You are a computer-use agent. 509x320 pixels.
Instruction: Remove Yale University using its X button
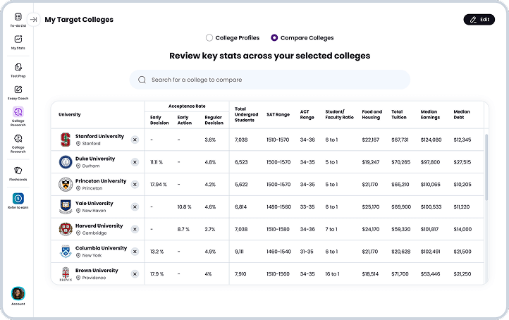(135, 207)
